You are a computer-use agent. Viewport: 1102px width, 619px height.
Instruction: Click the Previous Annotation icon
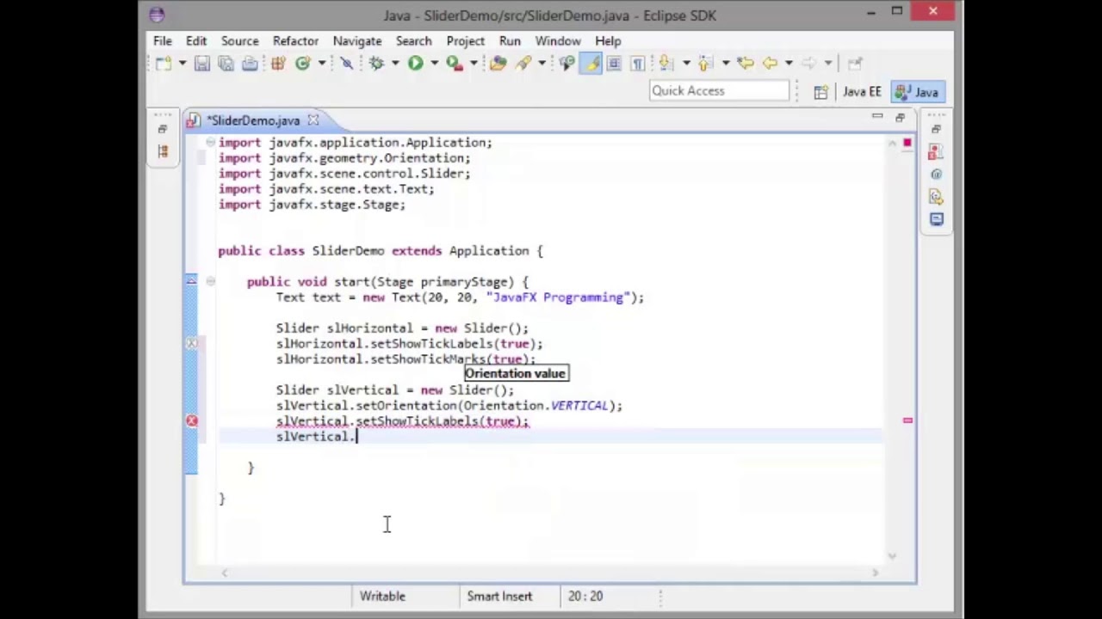click(x=706, y=63)
